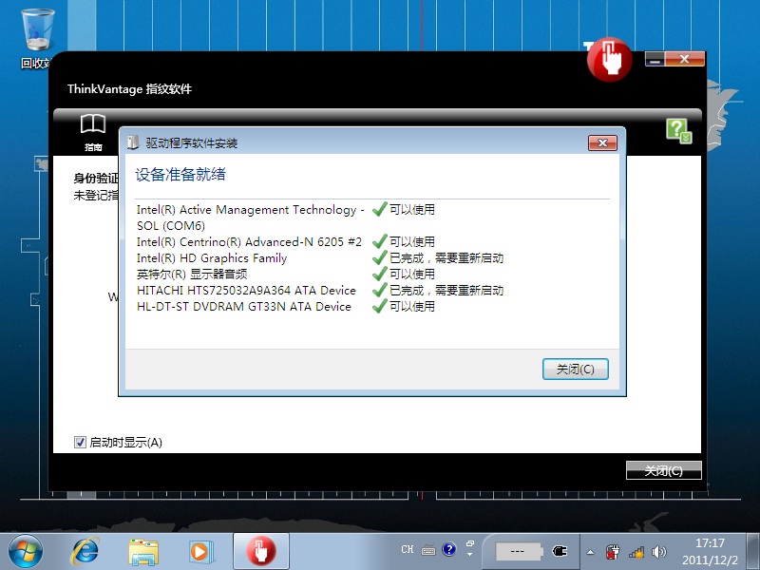Launch Internet Explorer from taskbar

point(85,552)
